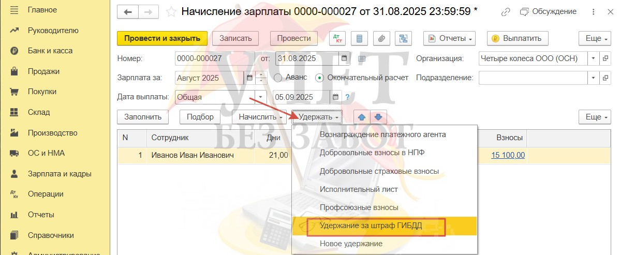The width and height of the screenshot is (620, 255).
Task: Click the Номер input field
Action: [214, 58]
